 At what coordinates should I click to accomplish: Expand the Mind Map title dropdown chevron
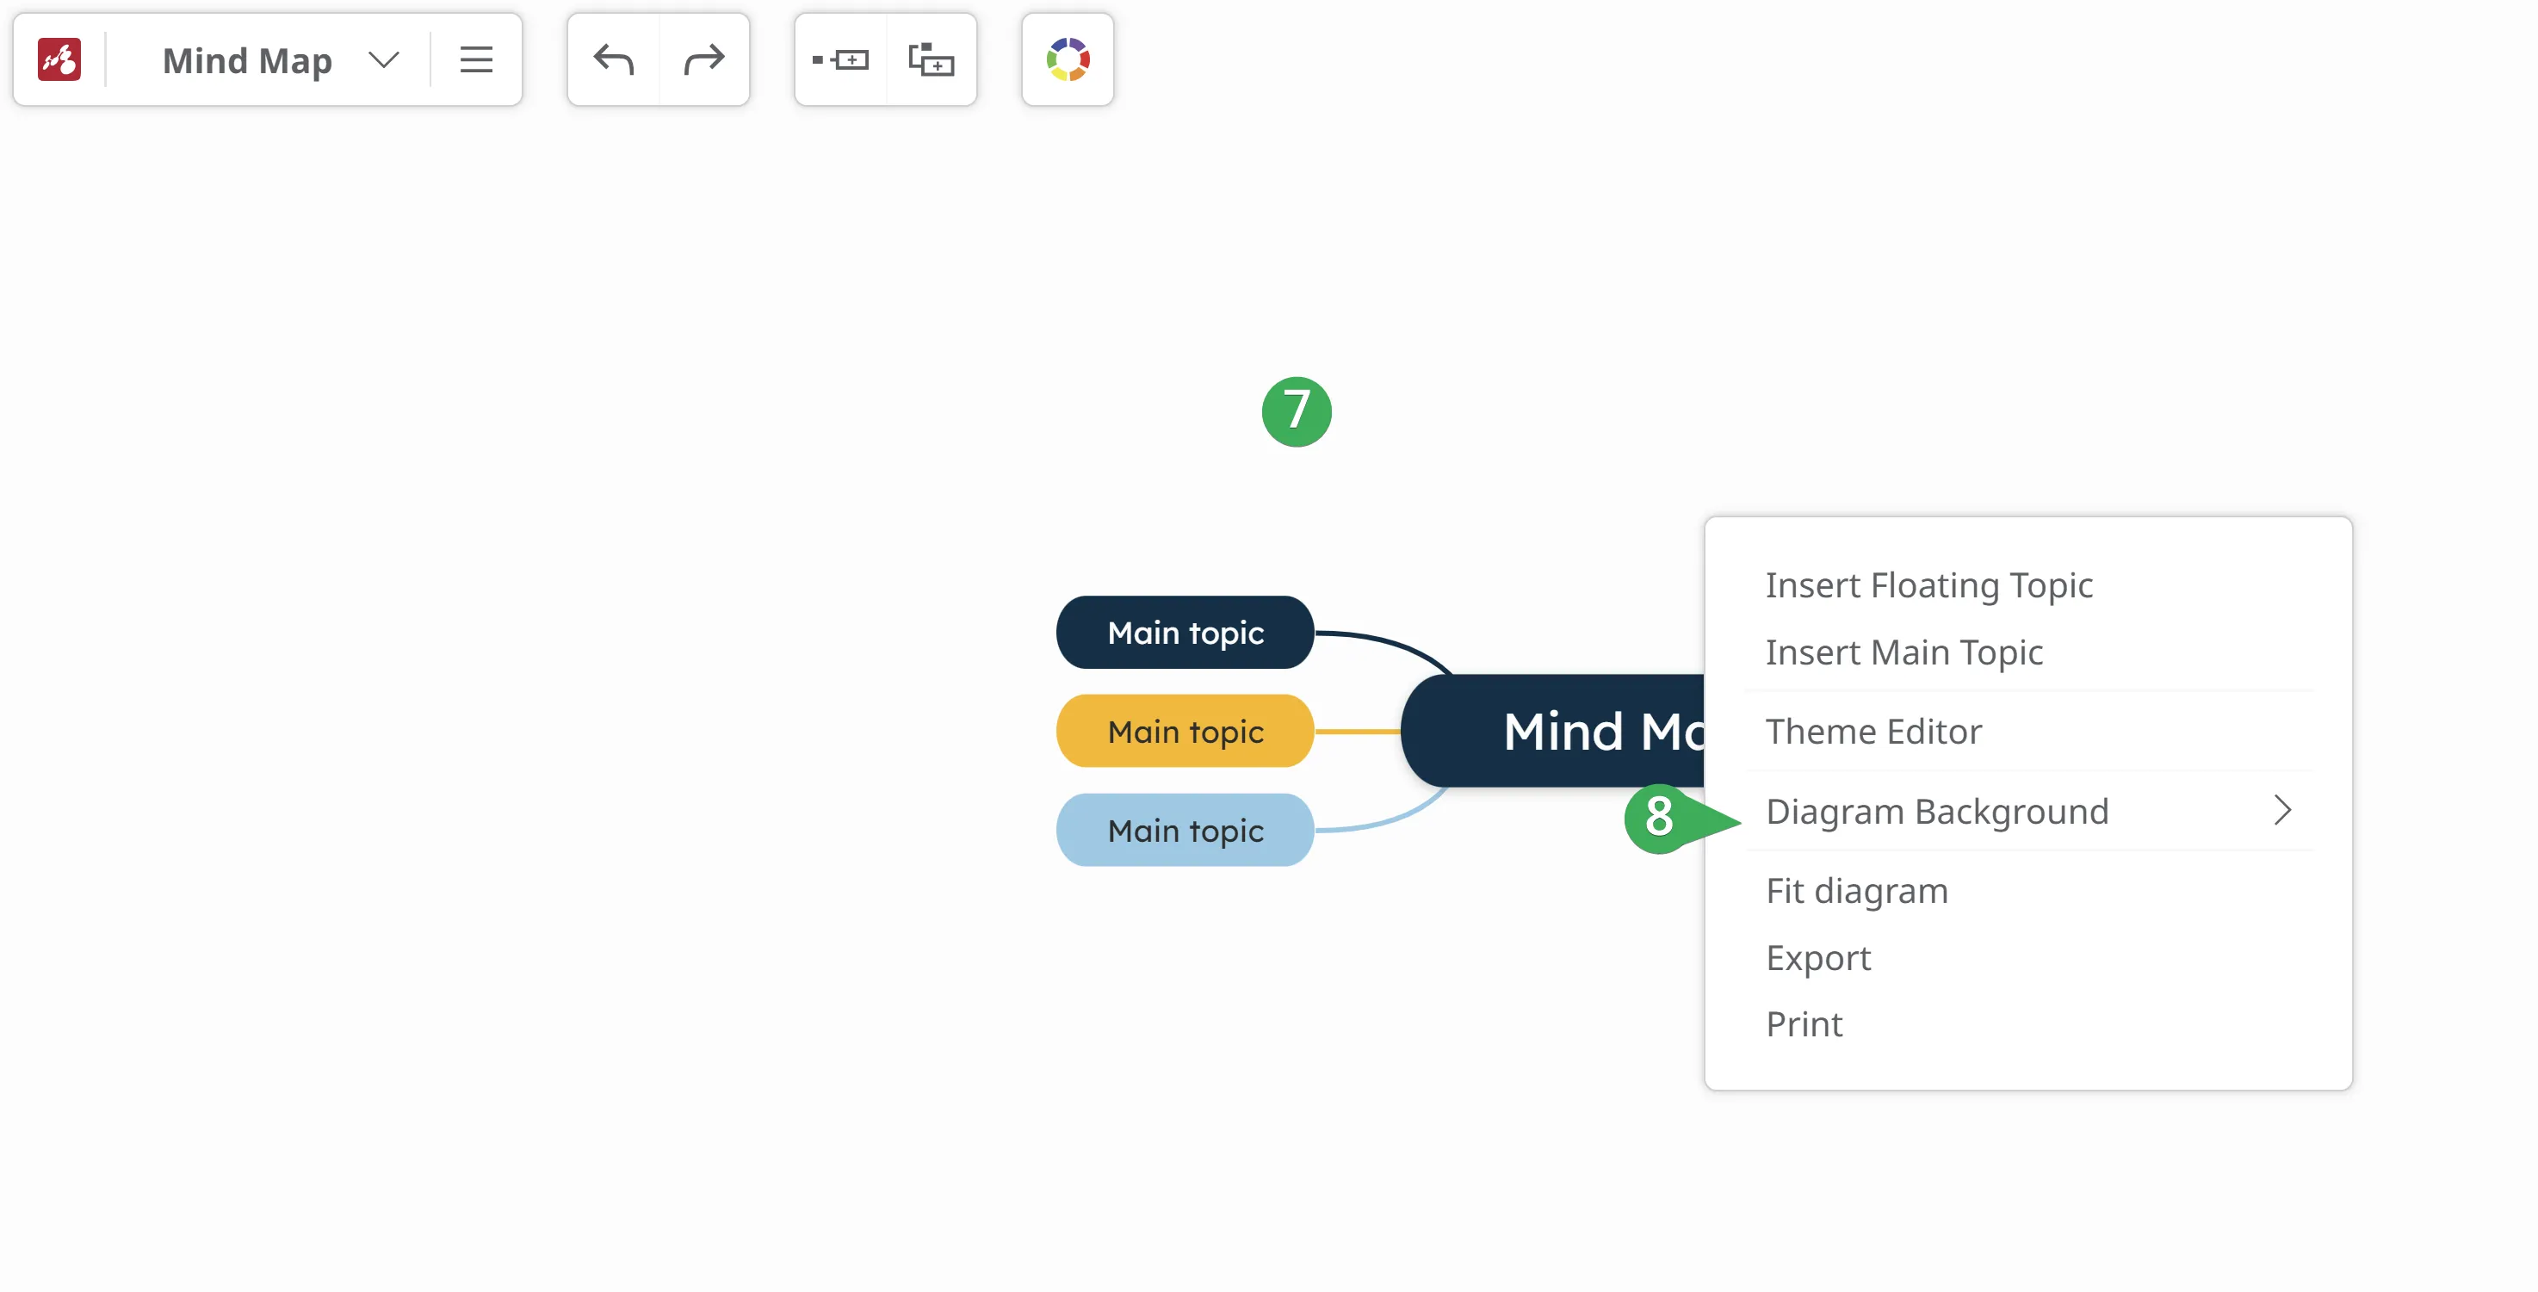tap(383, 60)
